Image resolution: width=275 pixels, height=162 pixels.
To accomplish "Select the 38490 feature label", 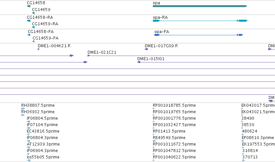I will click(248, 118).
